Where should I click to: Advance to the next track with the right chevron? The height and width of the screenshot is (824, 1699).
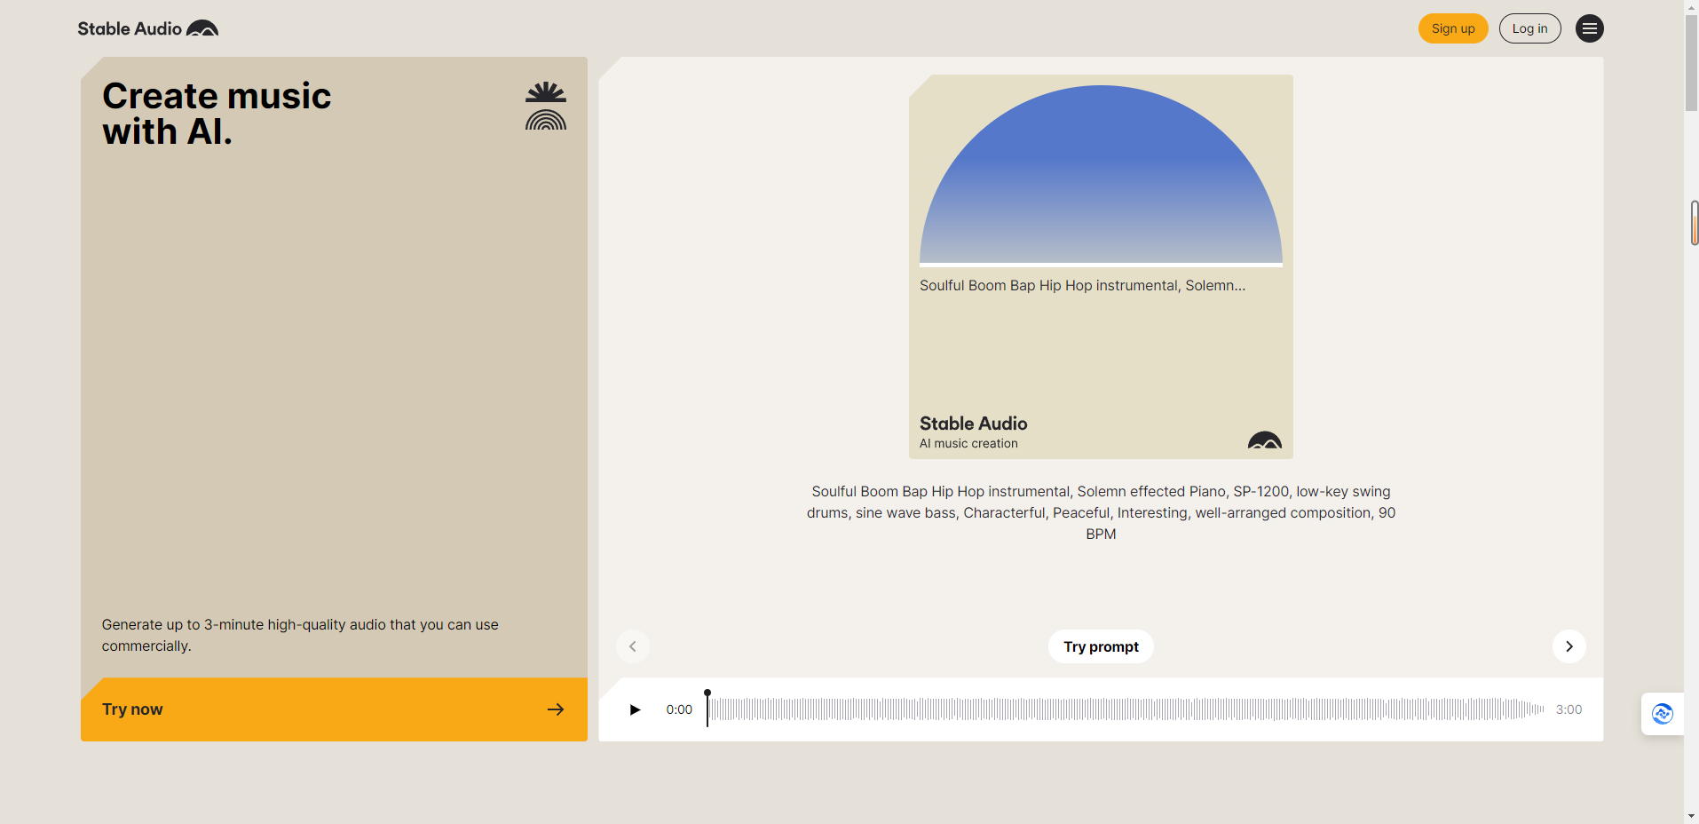(x=1568, y=646)
